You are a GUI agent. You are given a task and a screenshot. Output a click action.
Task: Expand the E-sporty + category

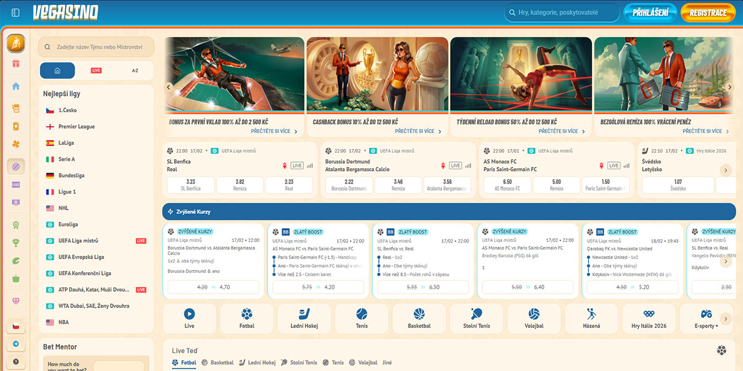706,318
